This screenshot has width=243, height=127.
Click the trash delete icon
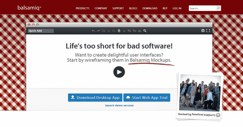point(124,31)
